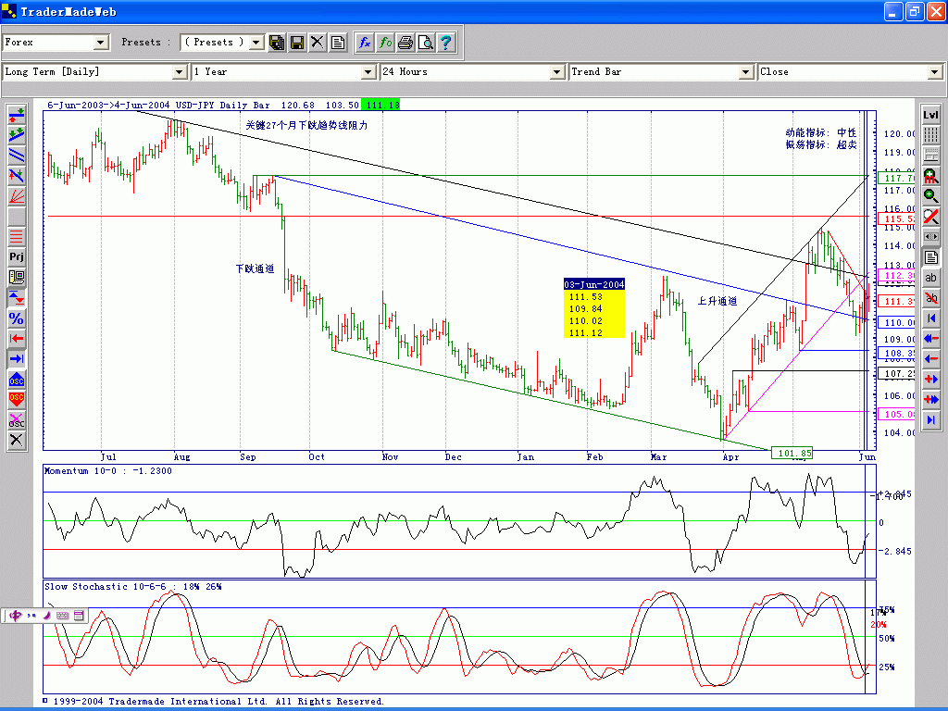Open the Trend Bar chart type dropdown
This screenshot has height=711, width=948.
click(x=746, y=72)
